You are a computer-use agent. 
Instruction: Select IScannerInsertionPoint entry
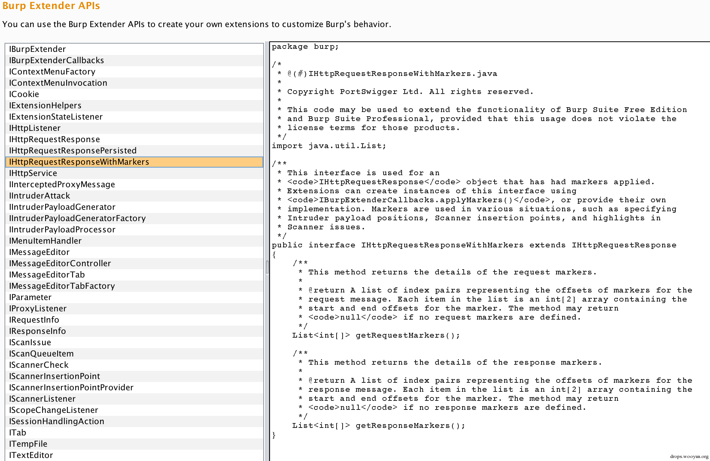pyautogui.click(x=134, y=376)
